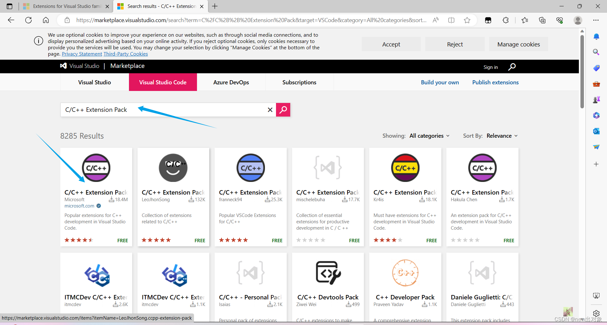
Task: Clear search text with X icon
Action: click(x=270, y=110)
